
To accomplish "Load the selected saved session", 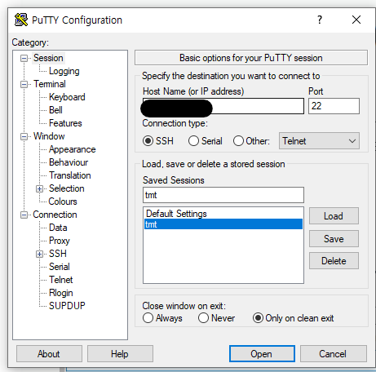I will (334, 216).
